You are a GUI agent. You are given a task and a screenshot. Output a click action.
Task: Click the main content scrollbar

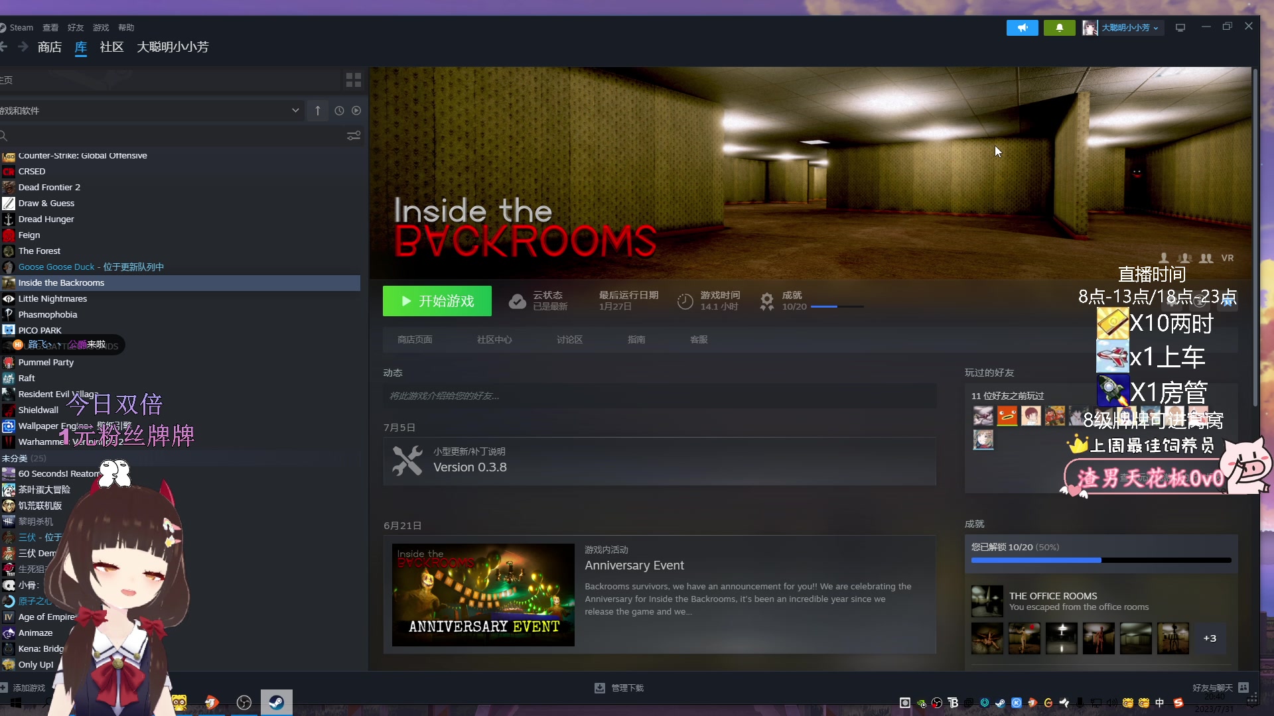tap(1255, 239)
